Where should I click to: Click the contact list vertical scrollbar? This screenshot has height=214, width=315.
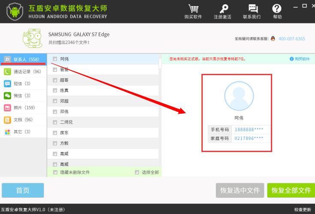[x=160, y=64]
